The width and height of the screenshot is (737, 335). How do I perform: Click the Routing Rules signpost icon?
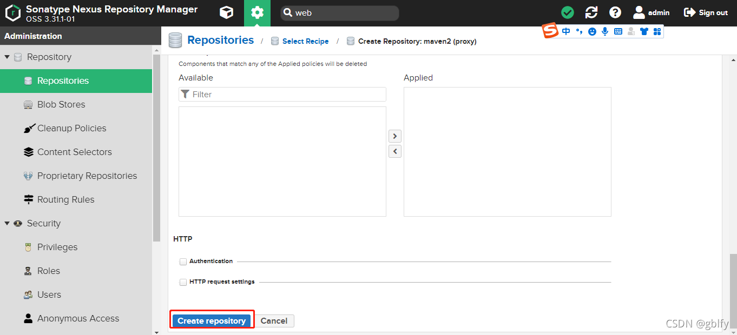tap(29, 199)
